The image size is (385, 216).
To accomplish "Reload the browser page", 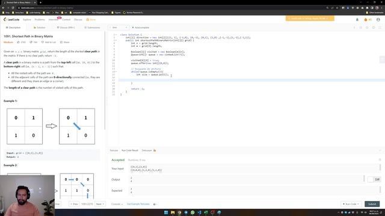I will click(13, 8).
